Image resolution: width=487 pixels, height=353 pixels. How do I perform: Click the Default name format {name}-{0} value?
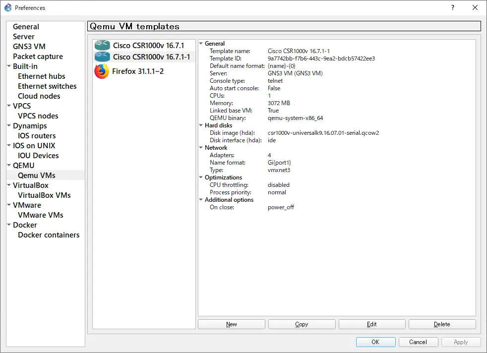(x=281, y=66)
